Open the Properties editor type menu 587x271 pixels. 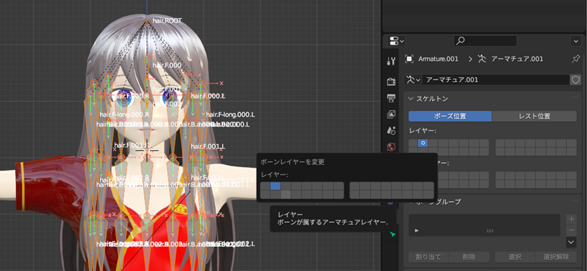[x=397, y=41]
